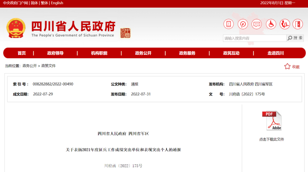Click 政策文件 in the breadcrumb

[49, 66]
